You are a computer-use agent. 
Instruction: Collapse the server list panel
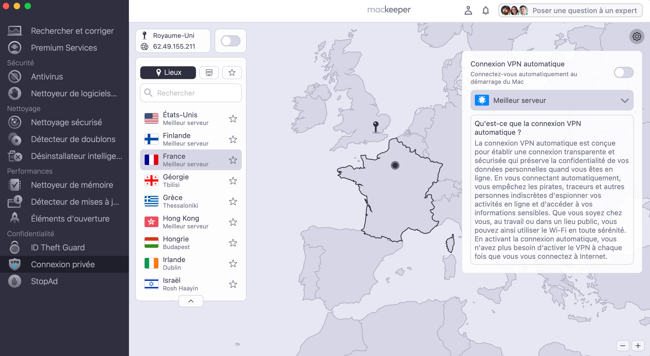point(191,301)
